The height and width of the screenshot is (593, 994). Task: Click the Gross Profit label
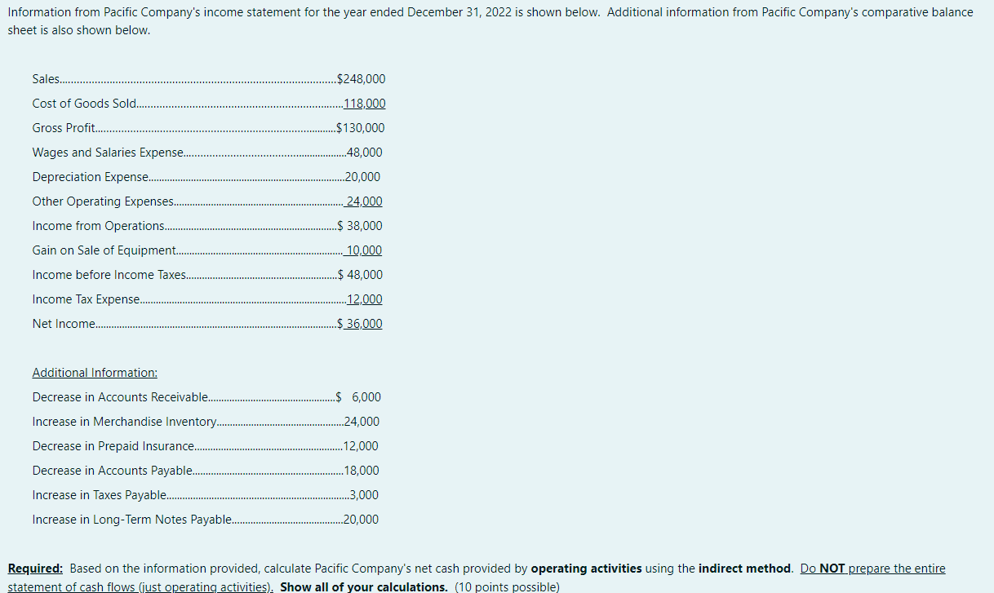64,128
